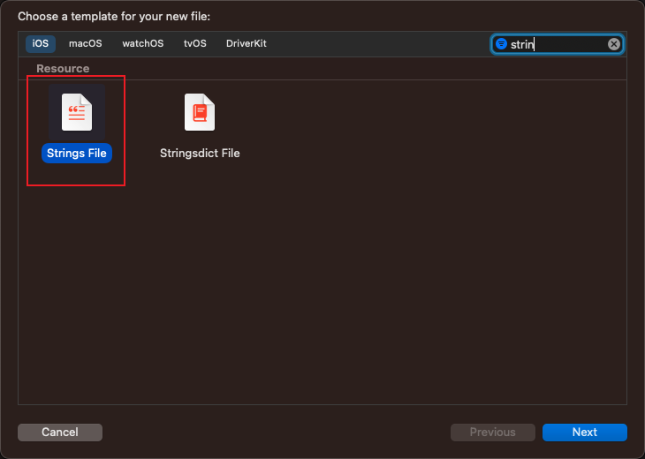Switch to the macOS tab
This screenshot has width=645, height=459.
coord(85,43)
